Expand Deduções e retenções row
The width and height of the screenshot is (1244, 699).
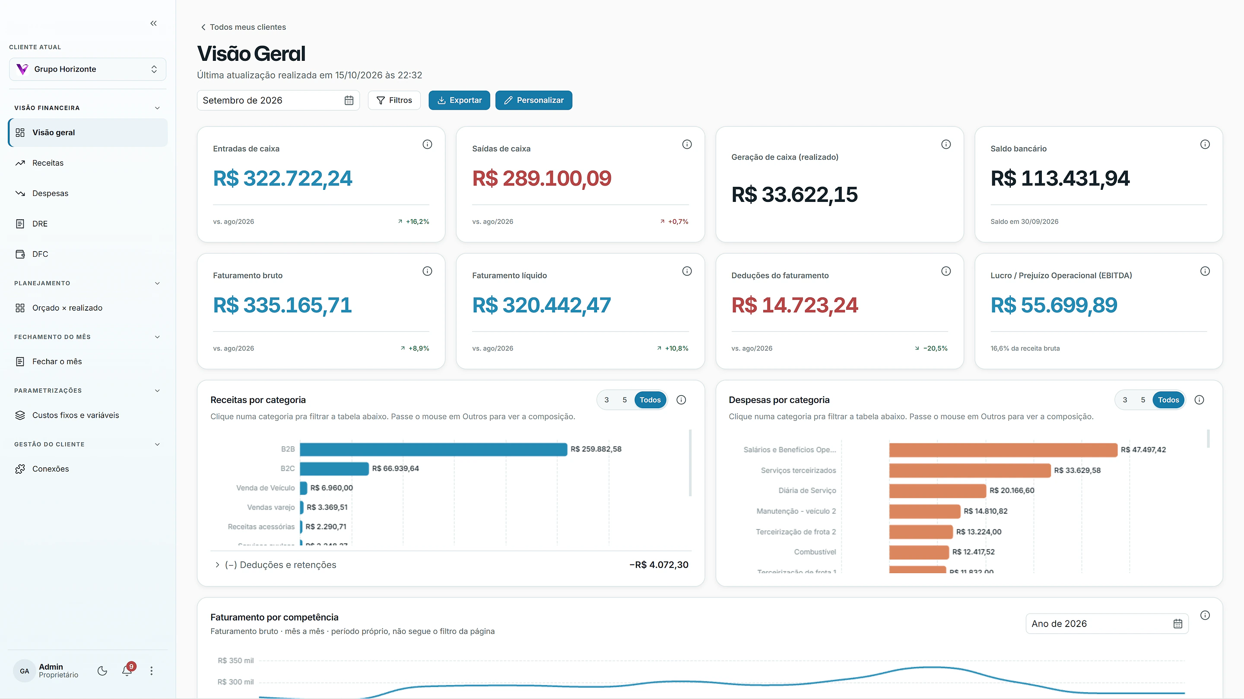coord(450,565)
